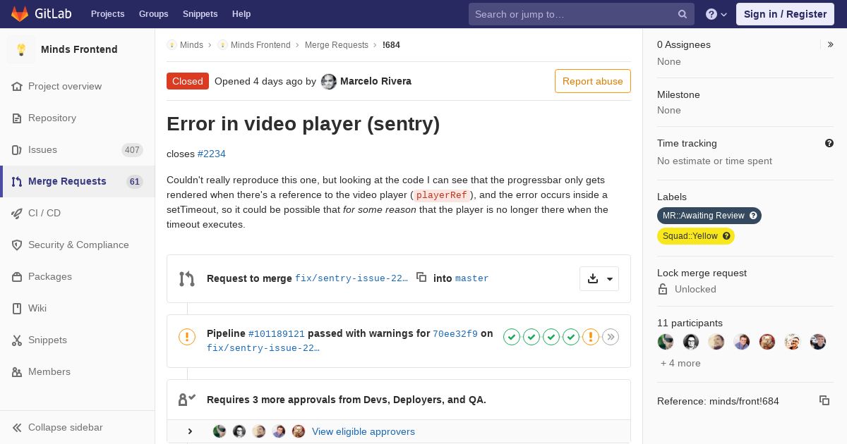Open the Wiki book icon
Viewport: 847px width, 444px height.
point(17,308)
